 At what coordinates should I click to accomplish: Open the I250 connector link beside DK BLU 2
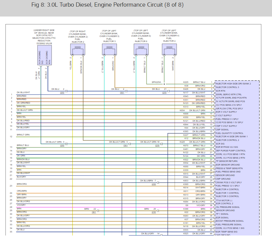click(x=62, y=93)
